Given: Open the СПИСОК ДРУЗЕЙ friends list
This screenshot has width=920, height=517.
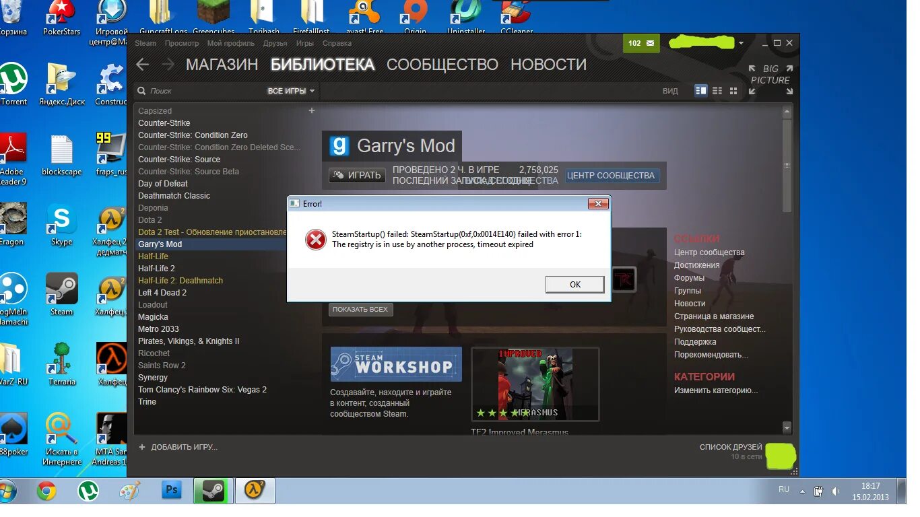Looking at the screenshot, I should (x=731, y=447).
